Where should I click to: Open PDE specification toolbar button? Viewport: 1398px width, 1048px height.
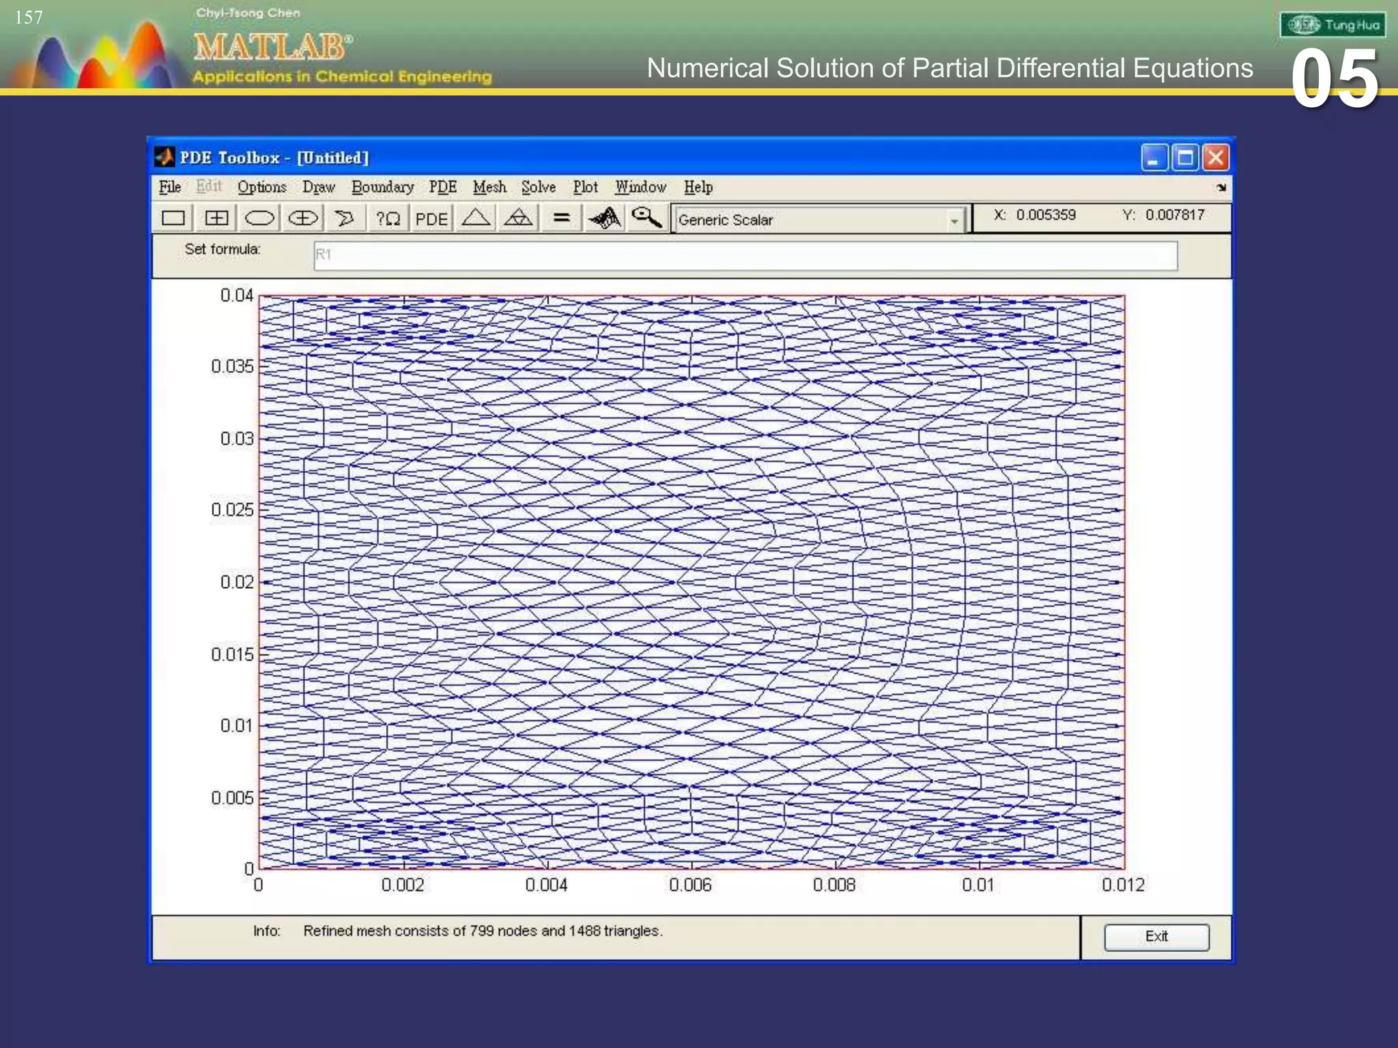[431, 218]
